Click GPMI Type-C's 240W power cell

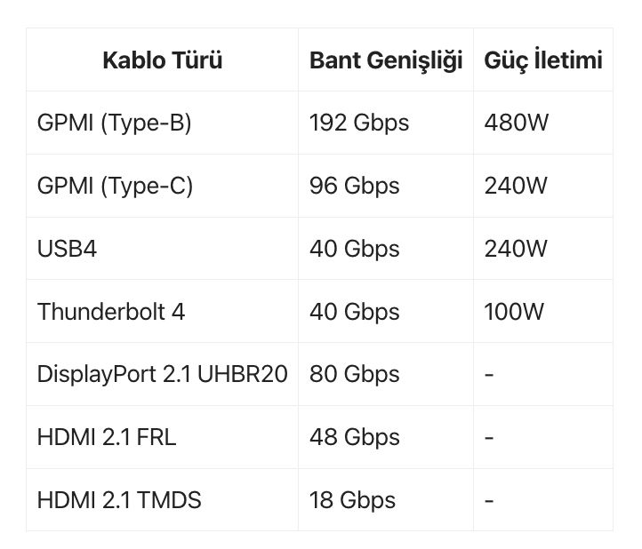point(516,186)
